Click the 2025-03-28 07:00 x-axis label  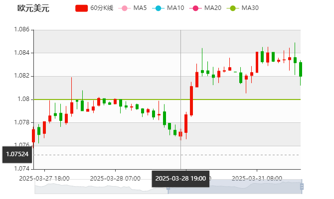(x=115, y=178)
